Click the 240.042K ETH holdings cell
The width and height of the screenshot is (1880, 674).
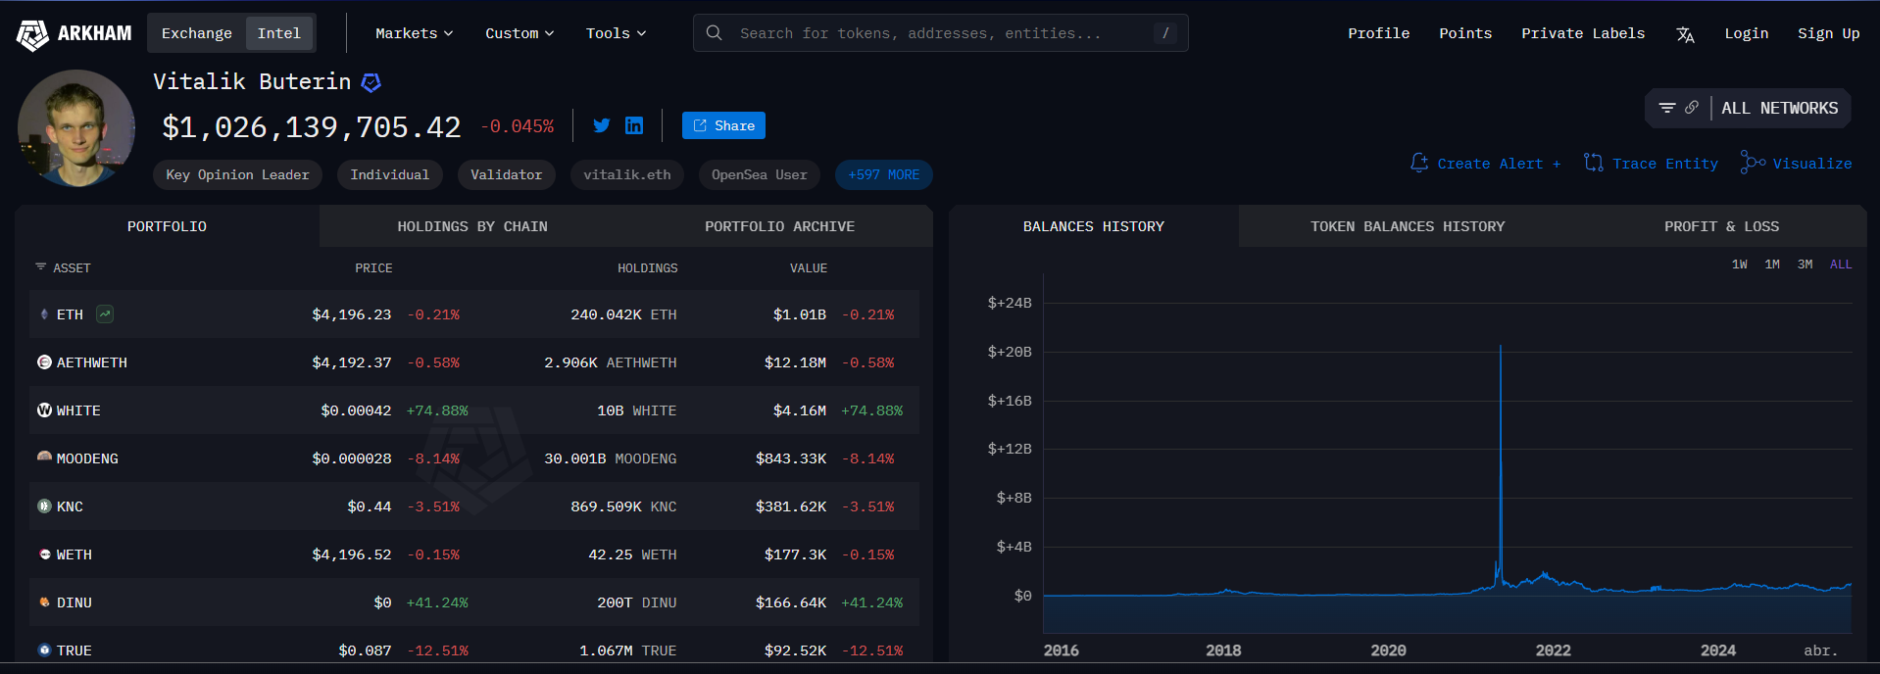pyautogui.click(x=623, y=314)
